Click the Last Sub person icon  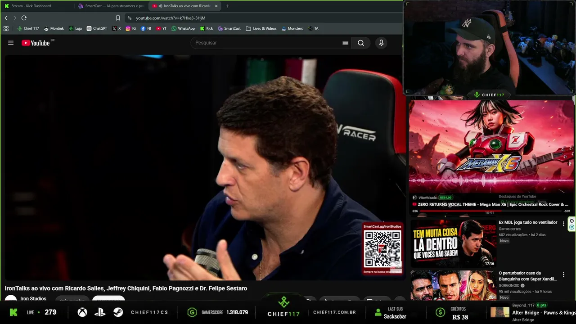[378, 312]
